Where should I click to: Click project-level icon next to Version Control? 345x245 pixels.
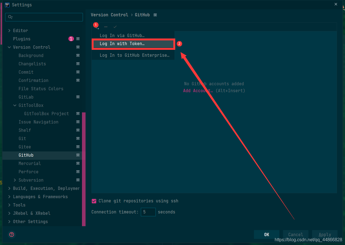[78, 47]
